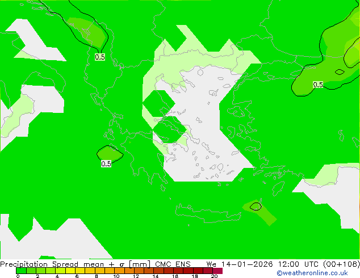Click the 0.5 contour label on the northwestern contour
This screenshot has width=360, height=278.
pyautogui.click(x=100, y=57)
